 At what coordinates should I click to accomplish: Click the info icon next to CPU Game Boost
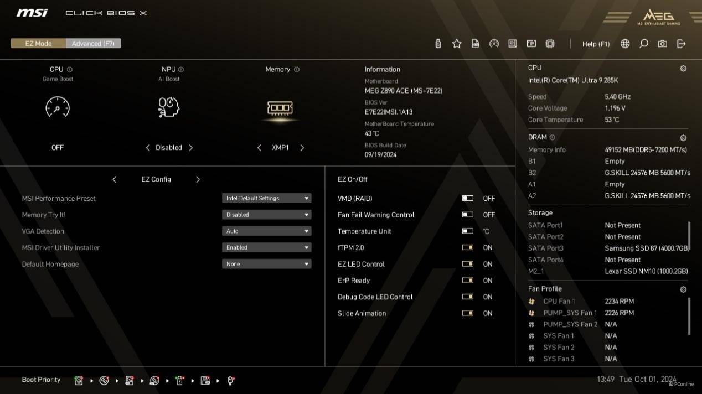70,70
